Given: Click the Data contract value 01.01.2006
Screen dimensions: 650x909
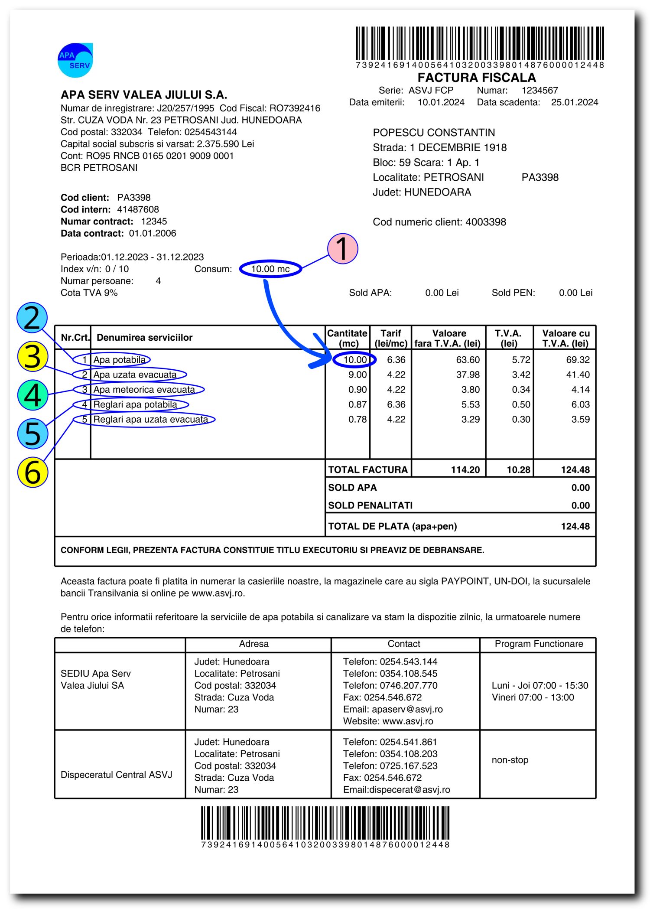Looking at the screenshot, I should click(153, 233).
